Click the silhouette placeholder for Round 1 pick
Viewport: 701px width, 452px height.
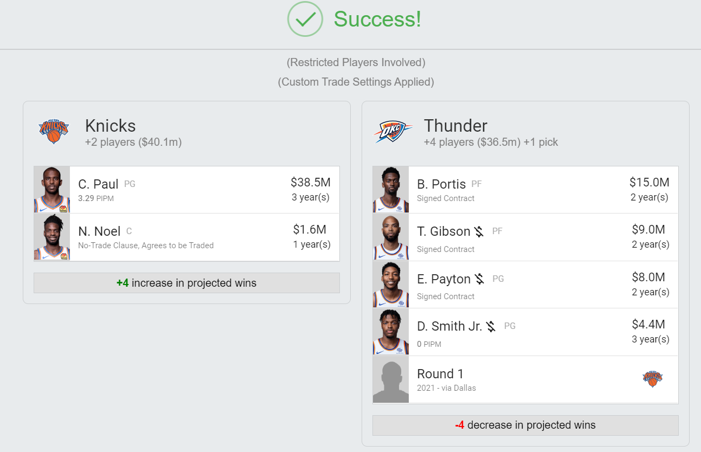pos(391,379)
